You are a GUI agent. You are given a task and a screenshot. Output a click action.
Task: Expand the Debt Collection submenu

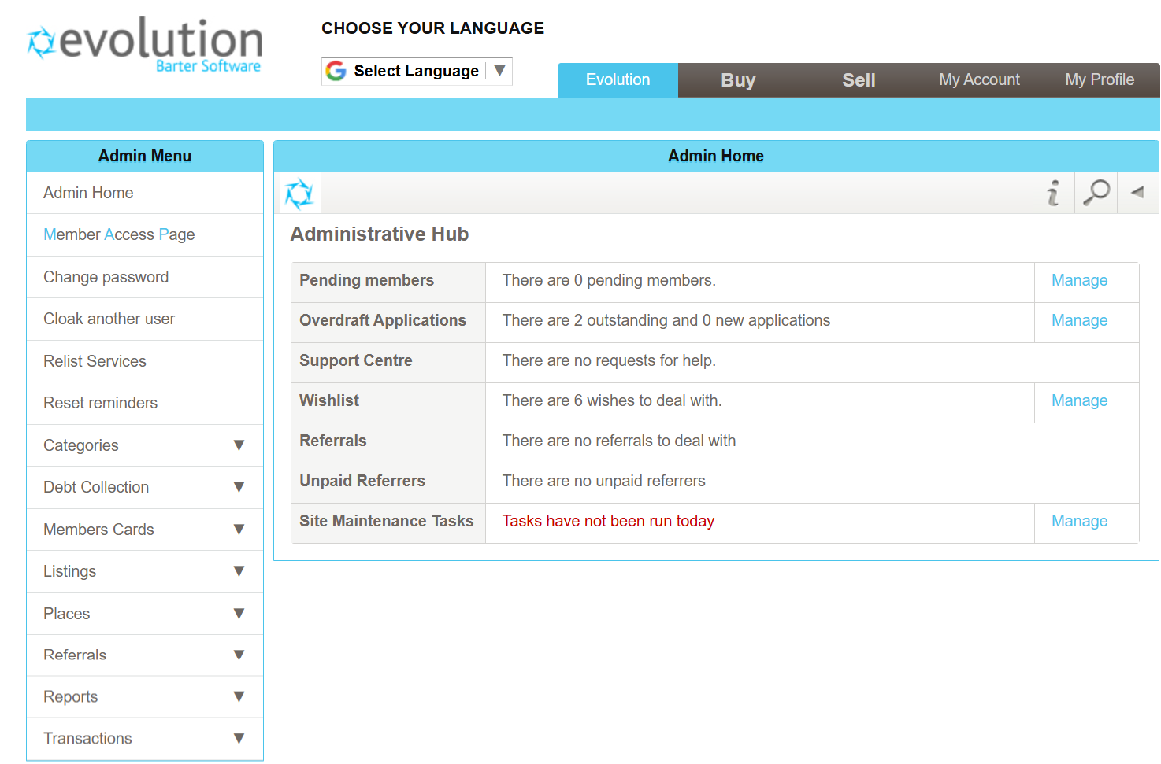[x=239, y=487]
